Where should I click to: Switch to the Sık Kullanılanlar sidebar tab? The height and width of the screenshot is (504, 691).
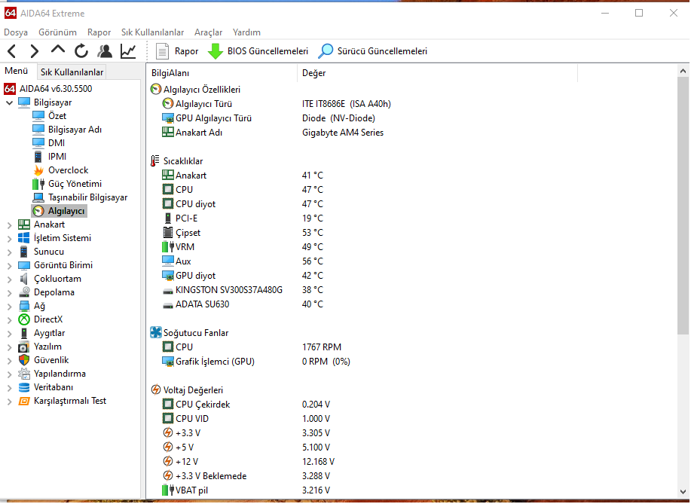click(x=72, y=72)
